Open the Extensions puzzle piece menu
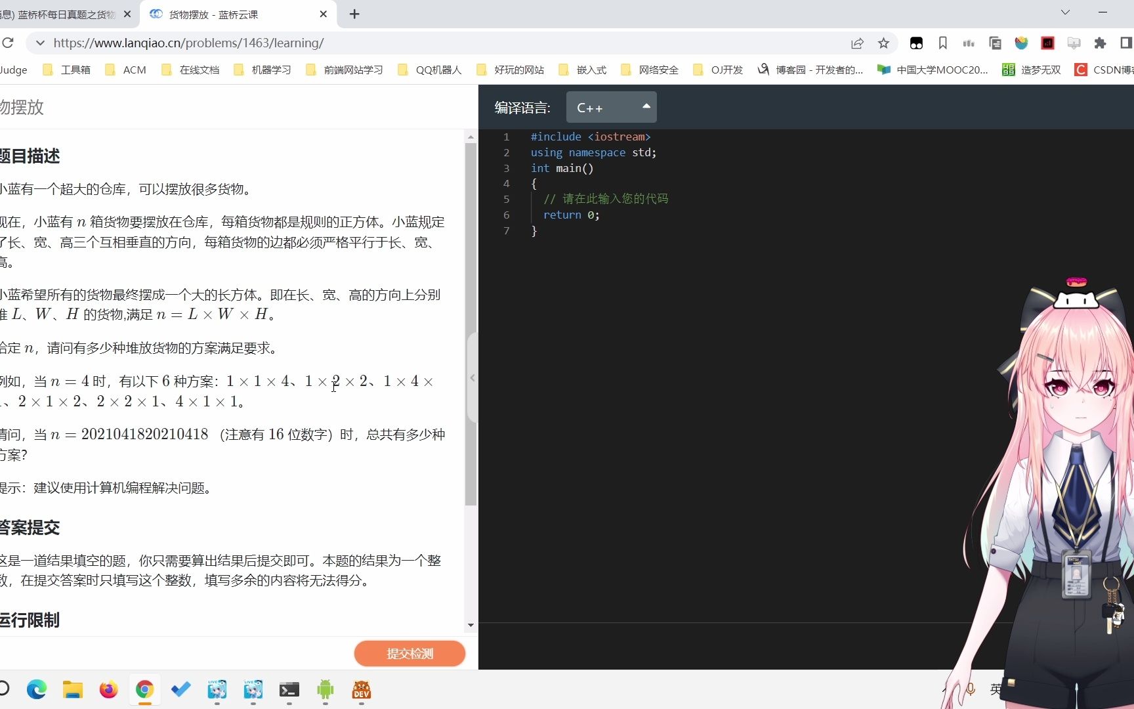The width and height of the screenshot is (1134, 709). [1100, 43]
